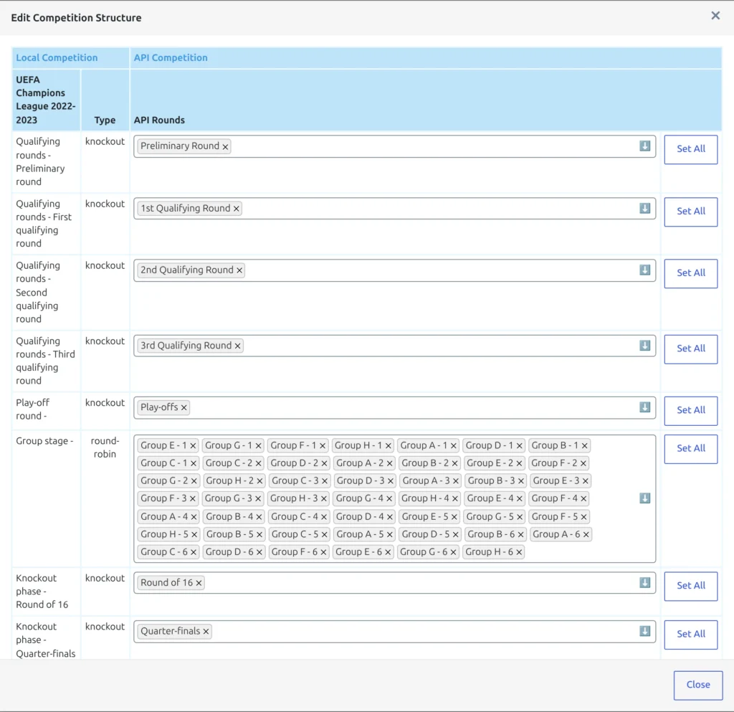Remove the Group G - 1 tag

click(258, 446)
